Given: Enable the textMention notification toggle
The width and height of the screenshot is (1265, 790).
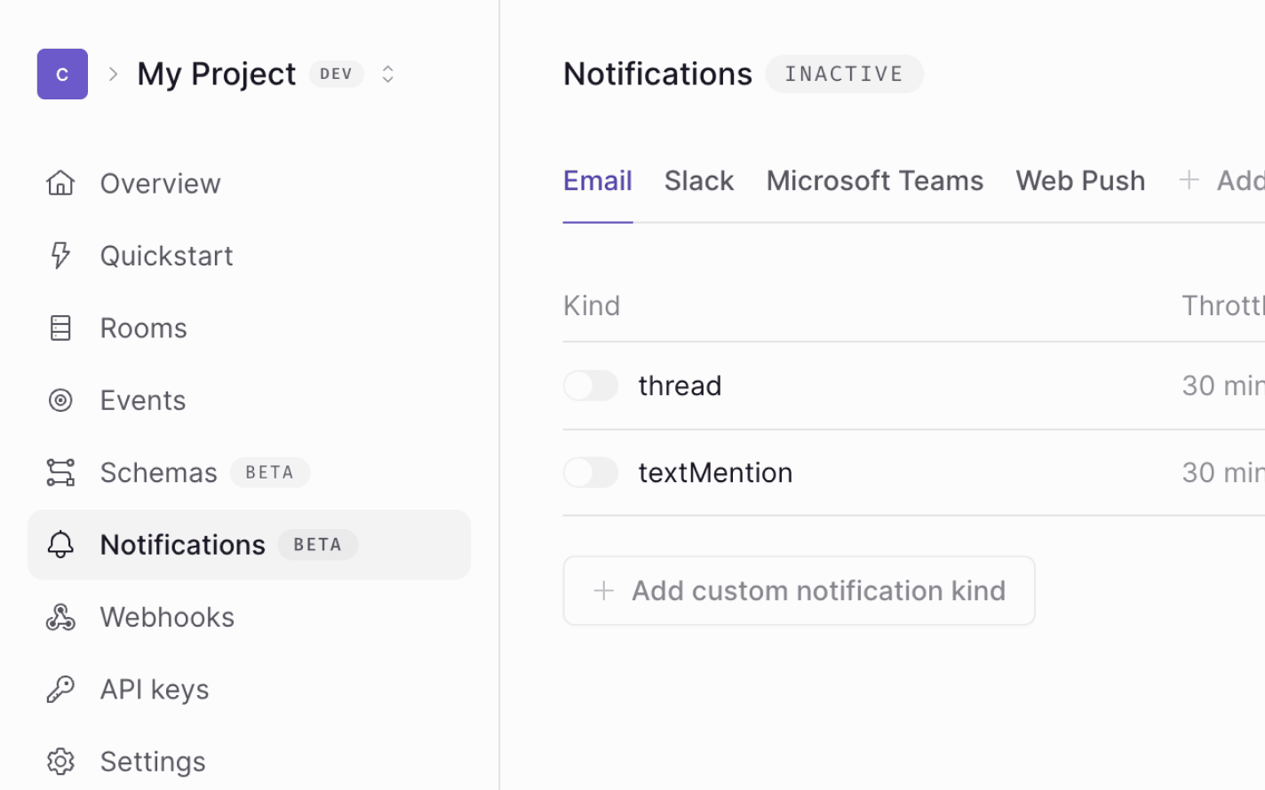Looking at the screenshot, I should tap(591, 472).
